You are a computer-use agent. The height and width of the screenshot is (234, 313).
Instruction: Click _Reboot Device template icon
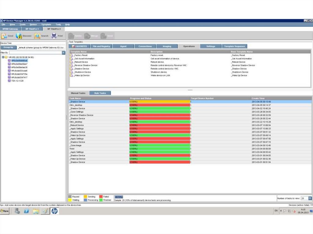(x=72, y=62)
